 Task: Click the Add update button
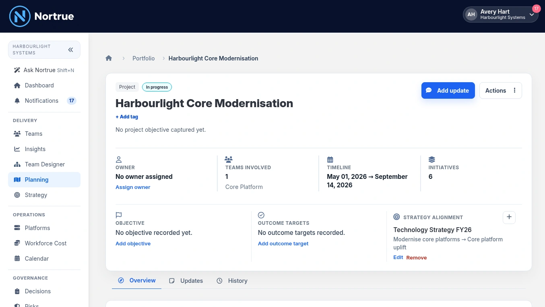(448, 91)
